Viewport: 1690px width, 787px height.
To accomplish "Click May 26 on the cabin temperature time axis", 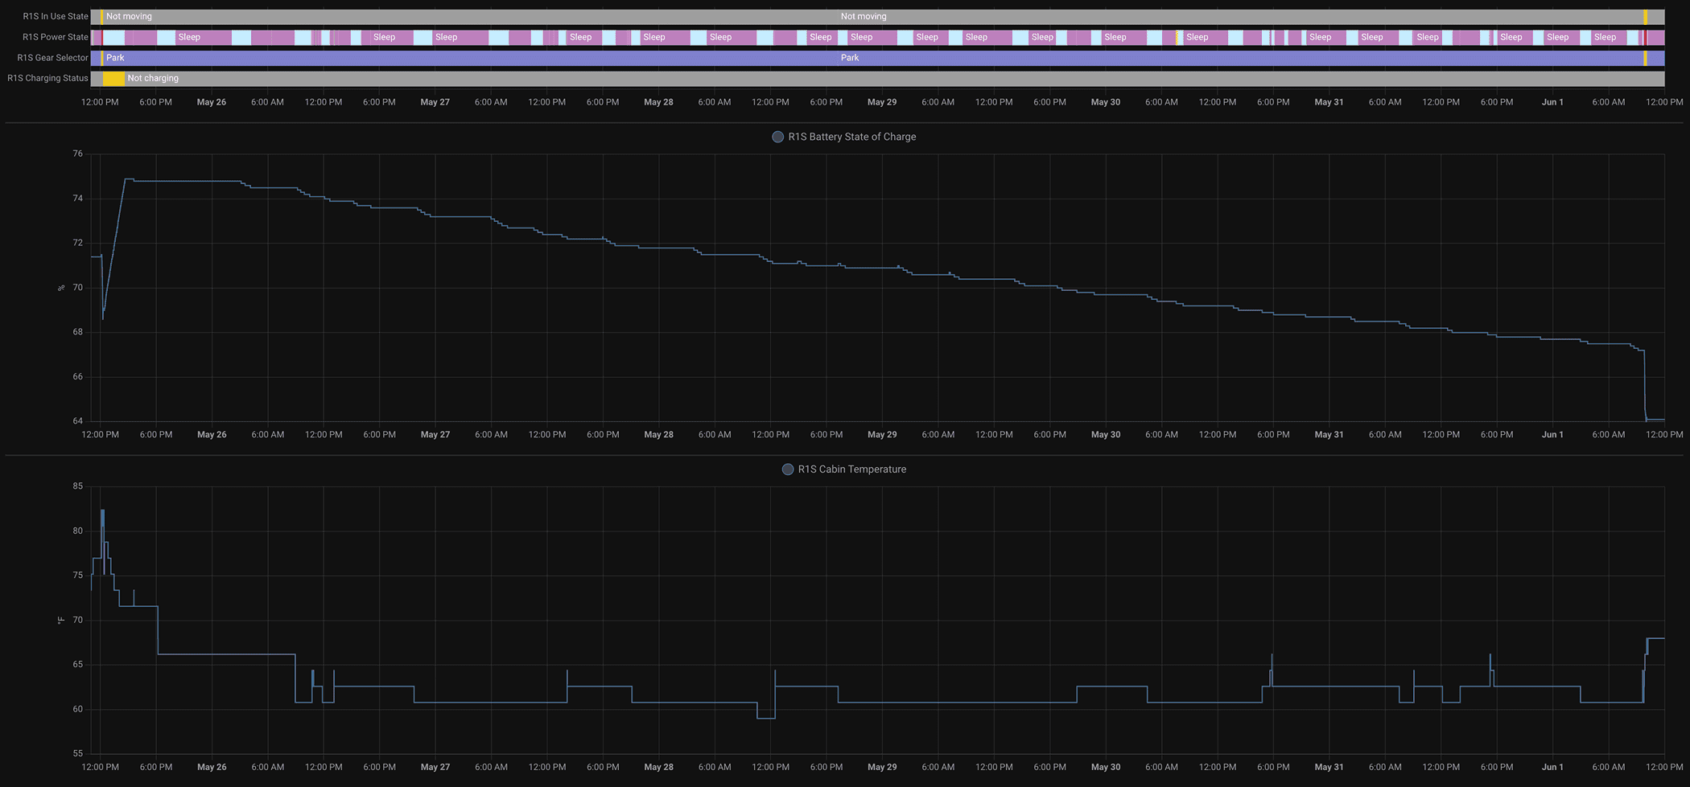I will [x=212, y=768].
